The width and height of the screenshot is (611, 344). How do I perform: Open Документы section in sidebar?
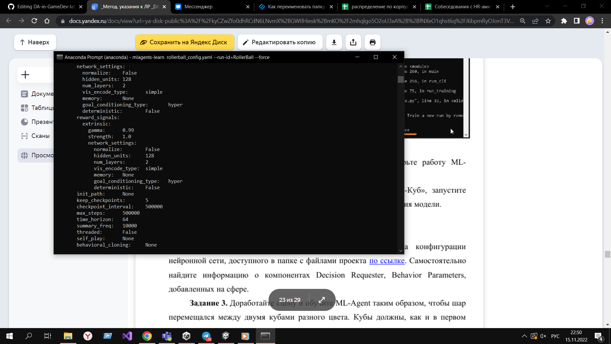click(x=38, y=94)
